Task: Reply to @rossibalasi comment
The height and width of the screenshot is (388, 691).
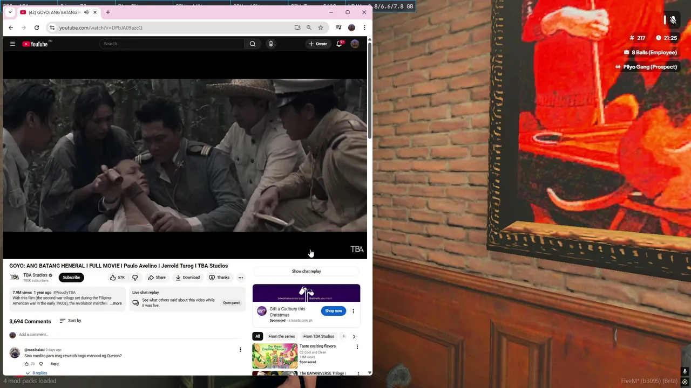Action: coord(55,364)
